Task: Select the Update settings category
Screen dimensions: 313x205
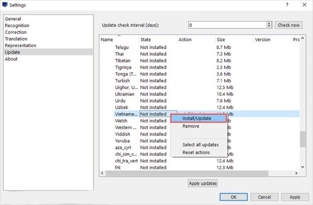Action: click(48, 52)
